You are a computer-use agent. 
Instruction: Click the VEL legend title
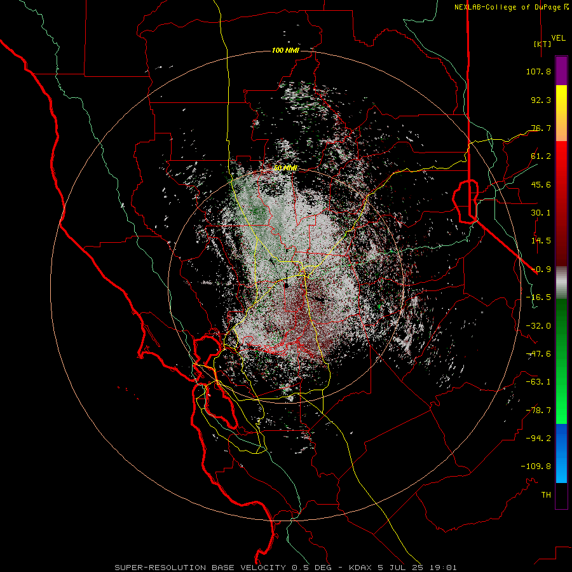click(558, 37)
